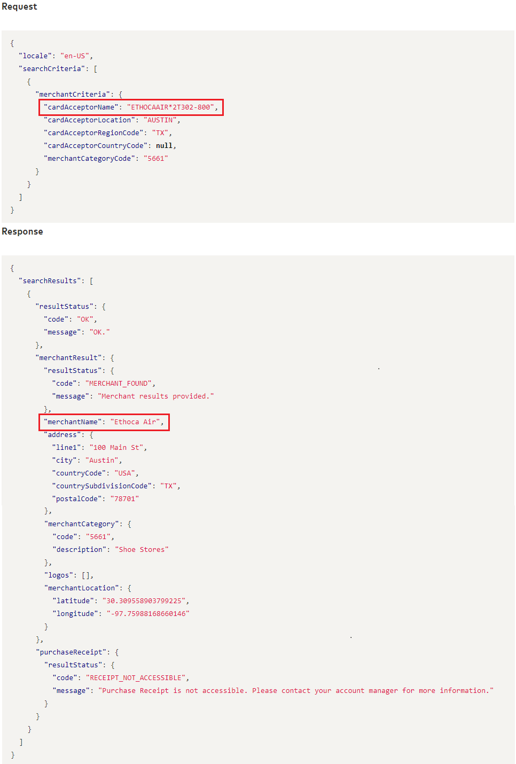Select the "Ethoca Air" merchantName value
Image resolution: width=516 pixels, height=764 pixels.
click(x=136, y=422)
